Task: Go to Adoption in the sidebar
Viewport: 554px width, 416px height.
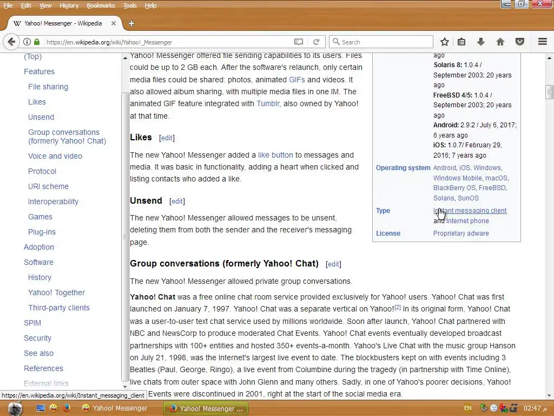Action: [x=39, y=247]
